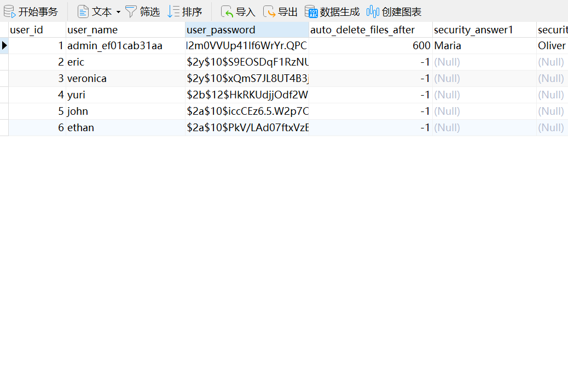The height and width of the screenshot is (370, 568).
Task: Open the 数据生成 (Data Generation) tool
Action: 311,11
